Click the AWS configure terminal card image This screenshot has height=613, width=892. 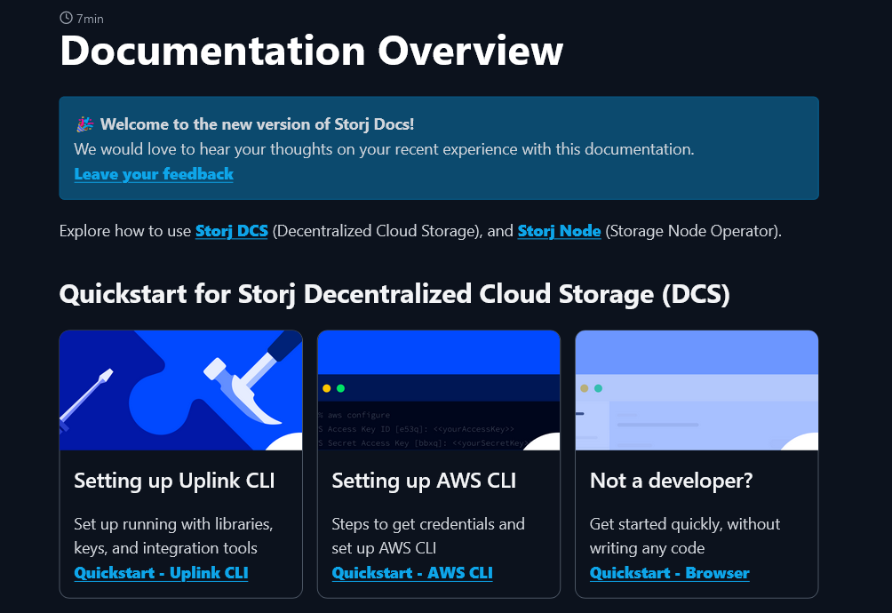click(439, 390)
